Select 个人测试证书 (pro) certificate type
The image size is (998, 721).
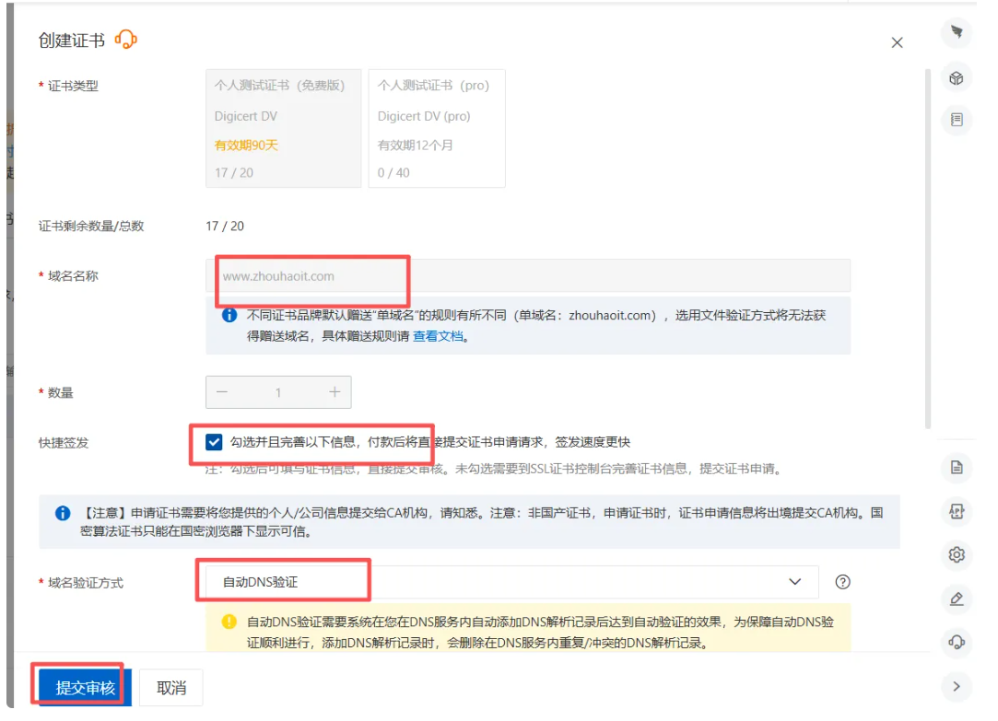click(437, 128)
